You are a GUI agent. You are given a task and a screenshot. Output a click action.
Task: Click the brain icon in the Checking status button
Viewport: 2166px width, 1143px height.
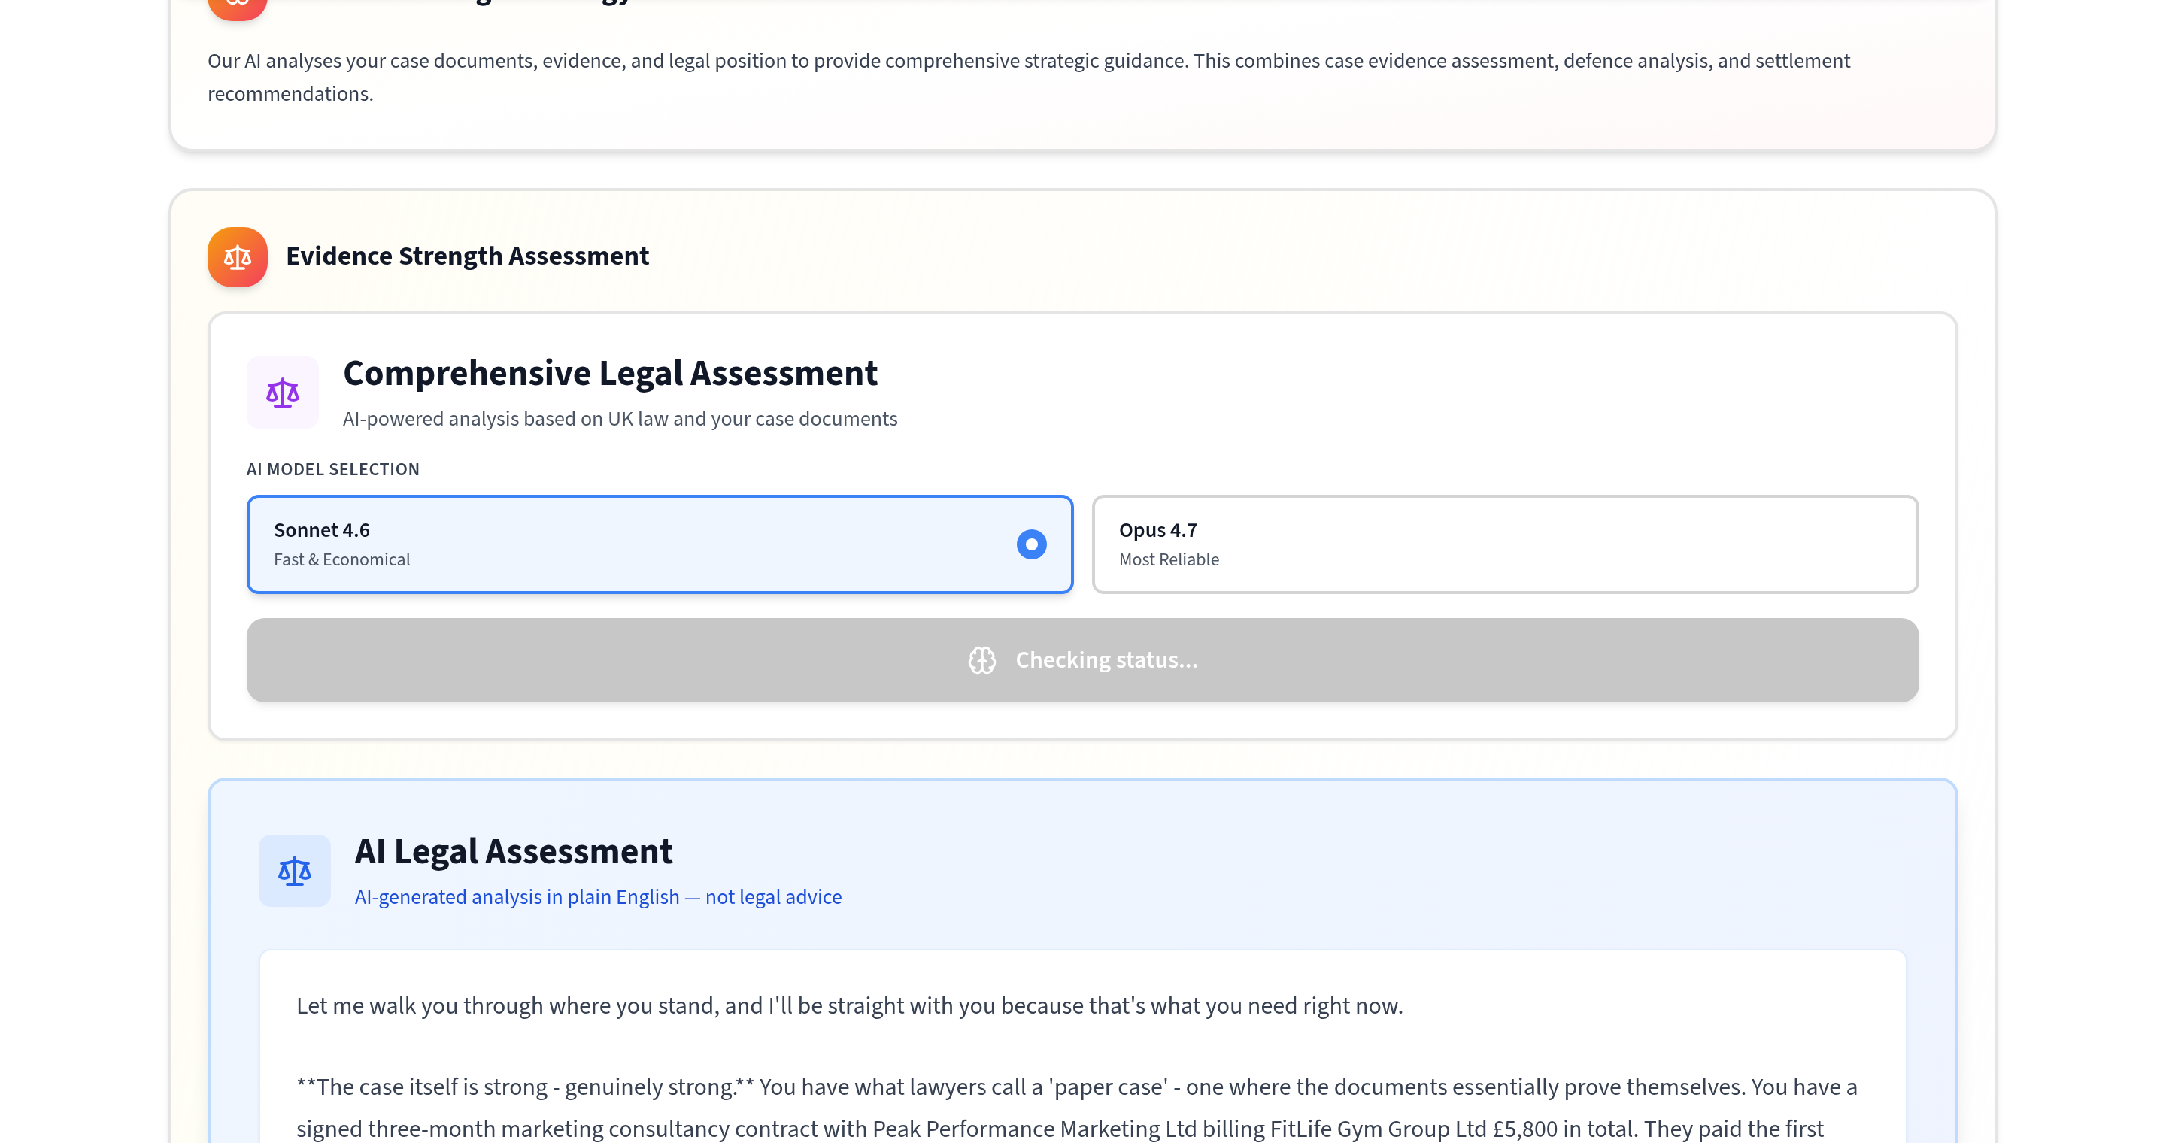(x=981, y=660)
